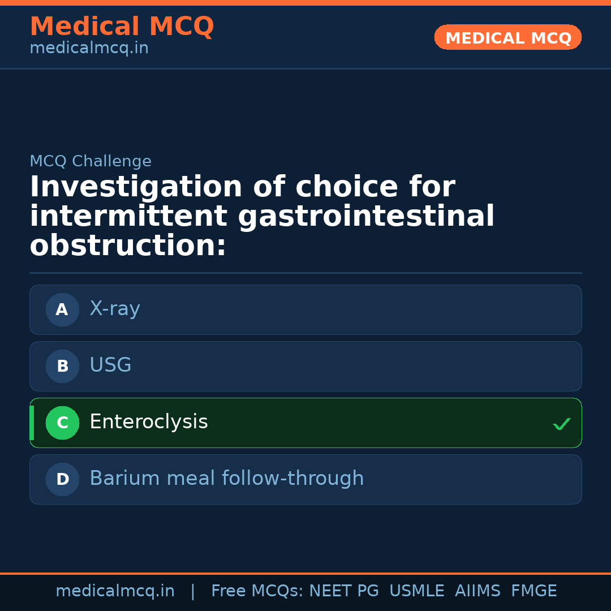Click the question text about intermittent obstruction
611x611 pixels.
(262, 217)
